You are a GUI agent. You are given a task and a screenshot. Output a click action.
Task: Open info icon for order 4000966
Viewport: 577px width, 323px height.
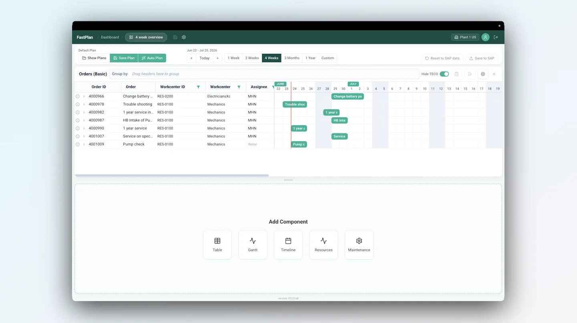(78, 96)
